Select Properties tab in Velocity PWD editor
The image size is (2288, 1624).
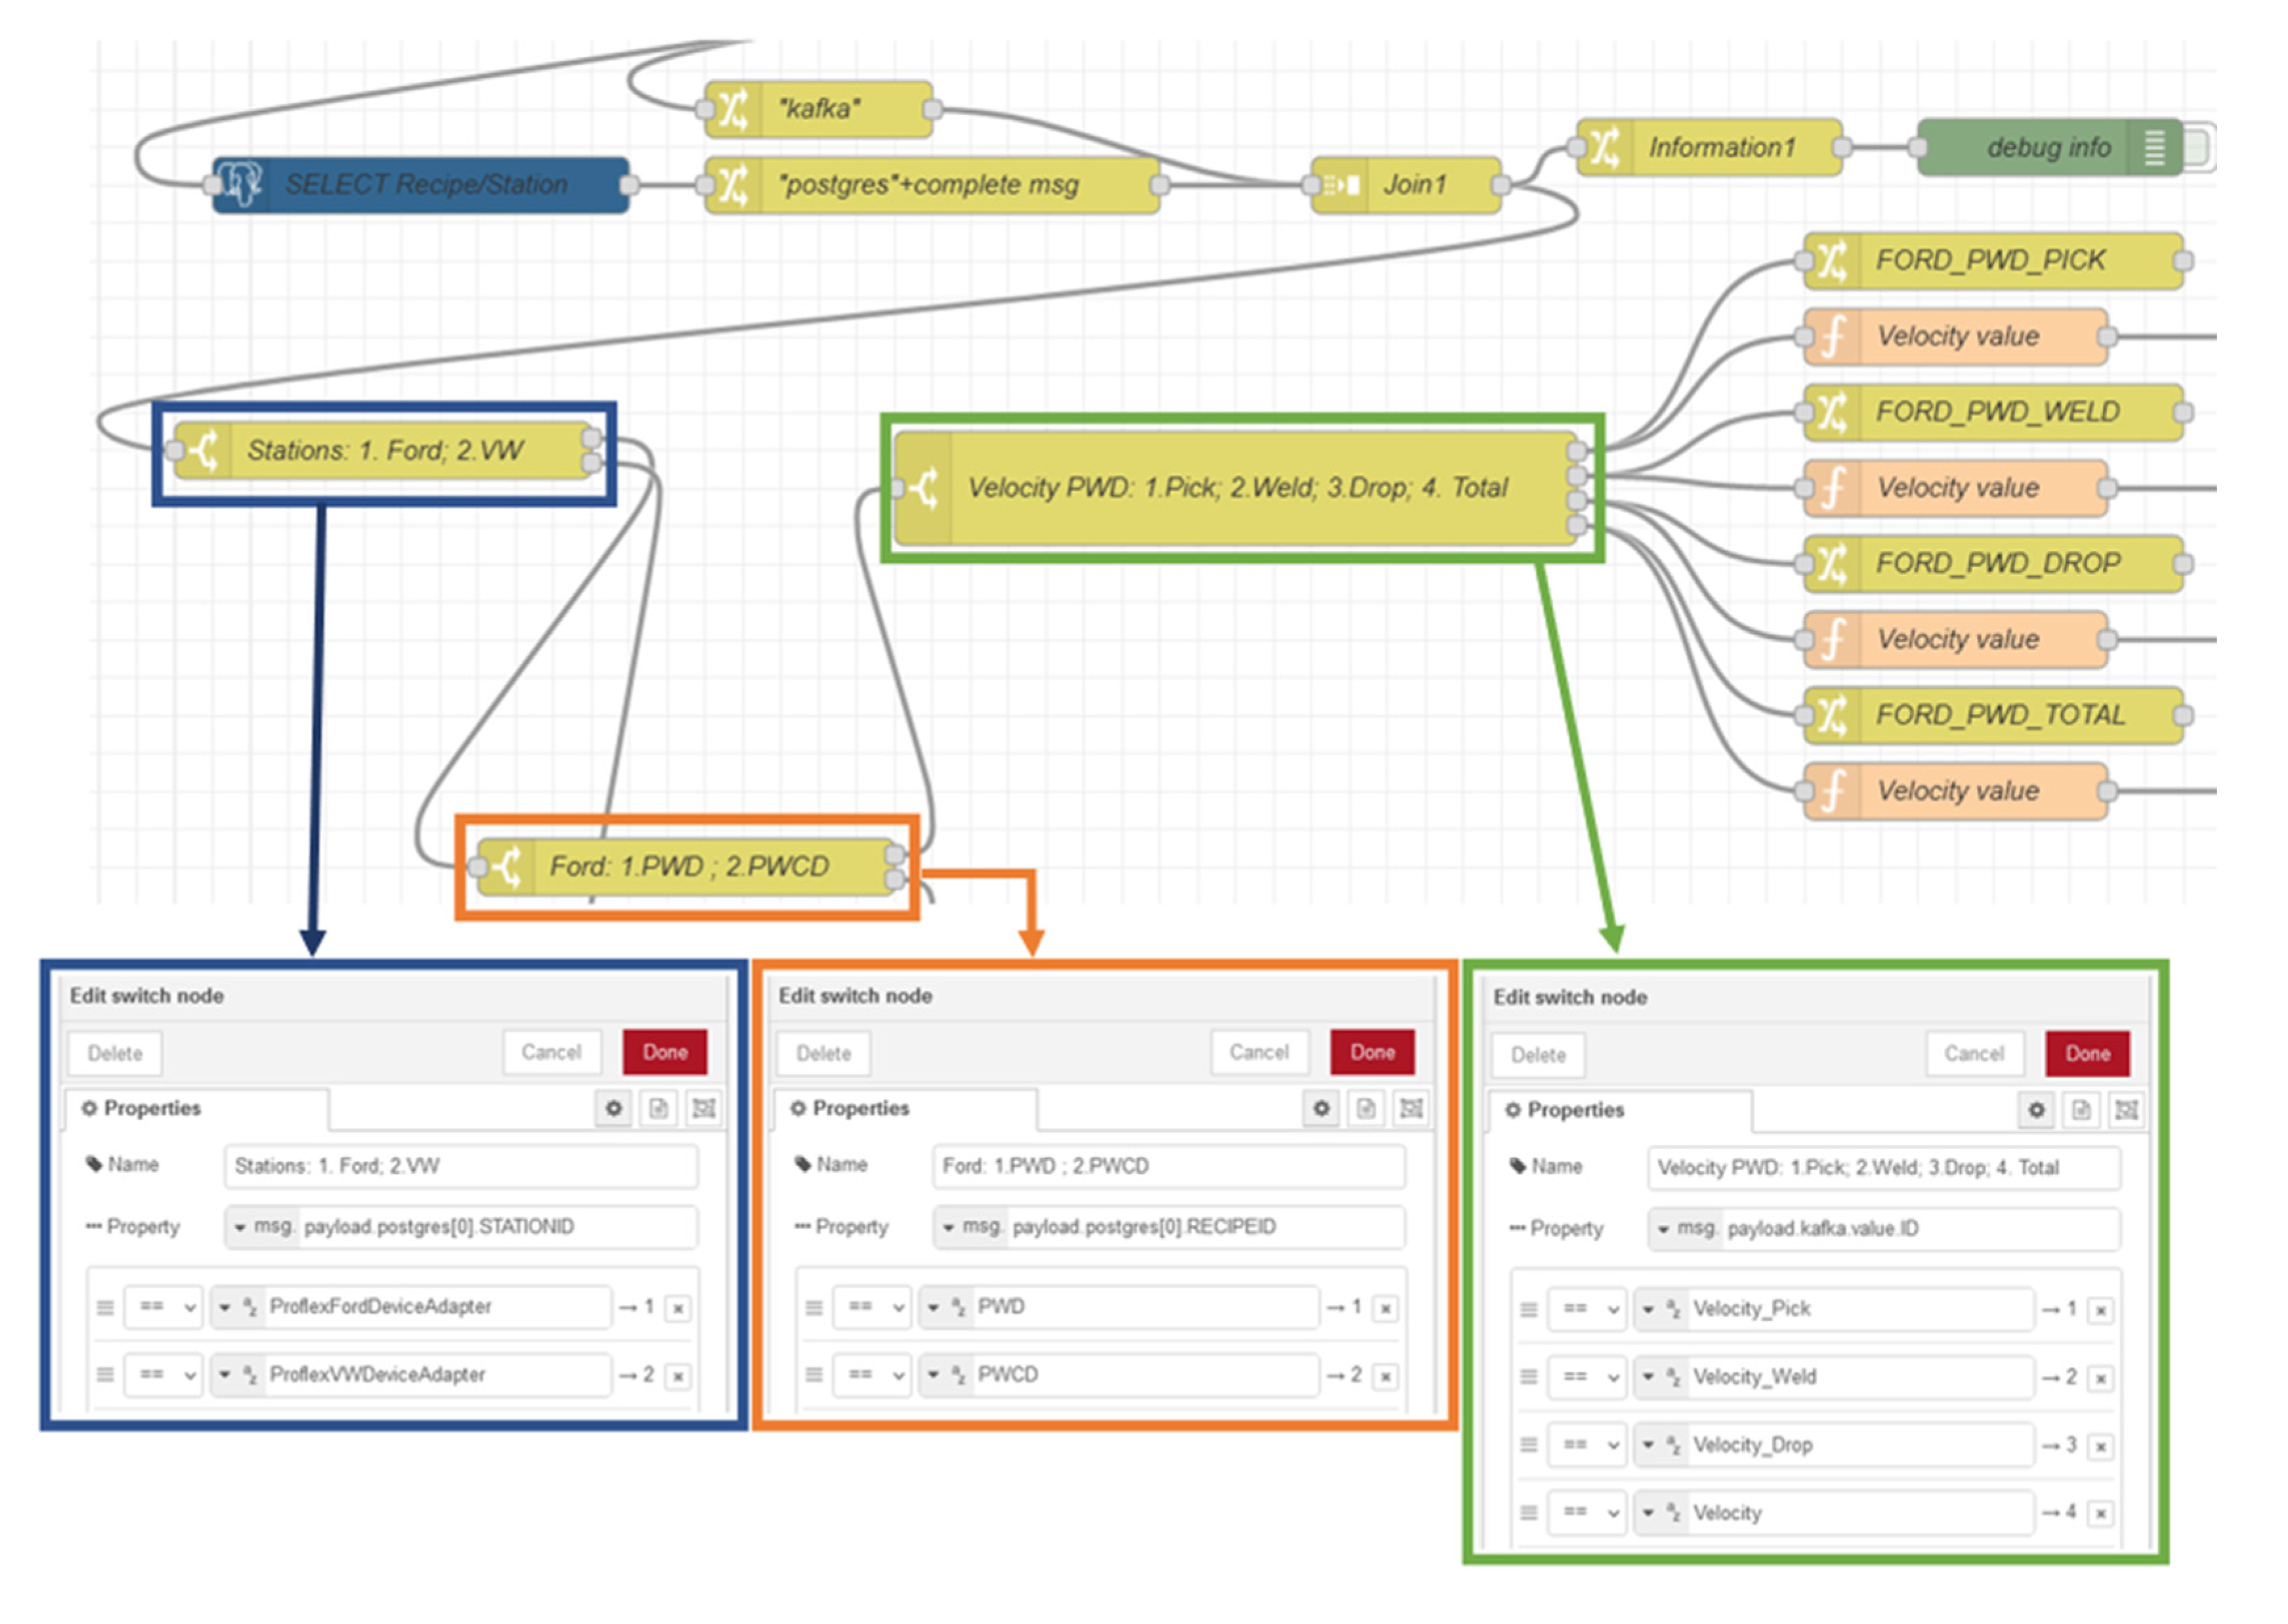tap(1565, 1110)
